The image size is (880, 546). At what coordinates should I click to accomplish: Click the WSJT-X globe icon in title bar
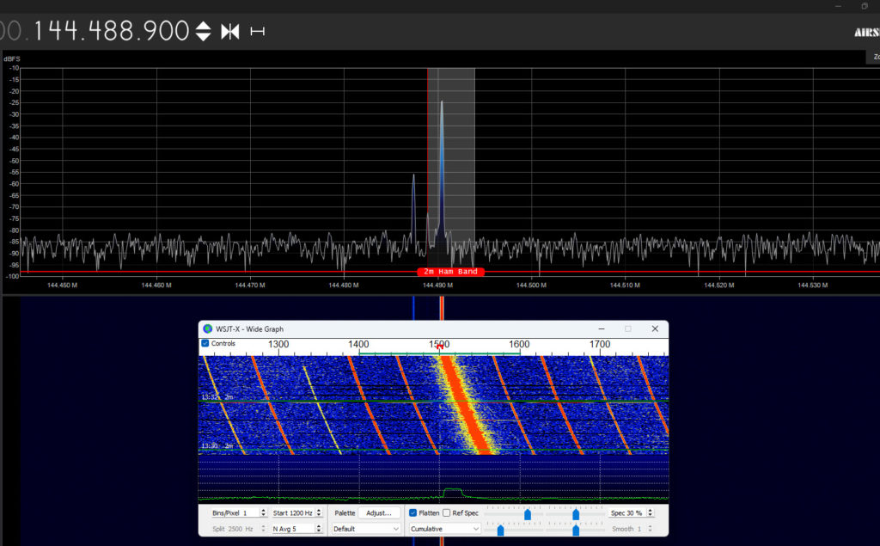point(206,328)
